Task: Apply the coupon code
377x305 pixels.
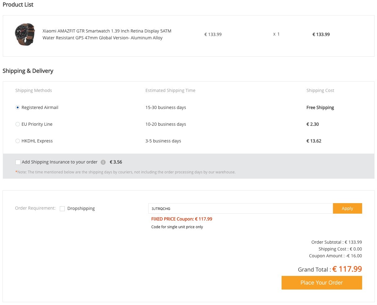Action: 348,208
